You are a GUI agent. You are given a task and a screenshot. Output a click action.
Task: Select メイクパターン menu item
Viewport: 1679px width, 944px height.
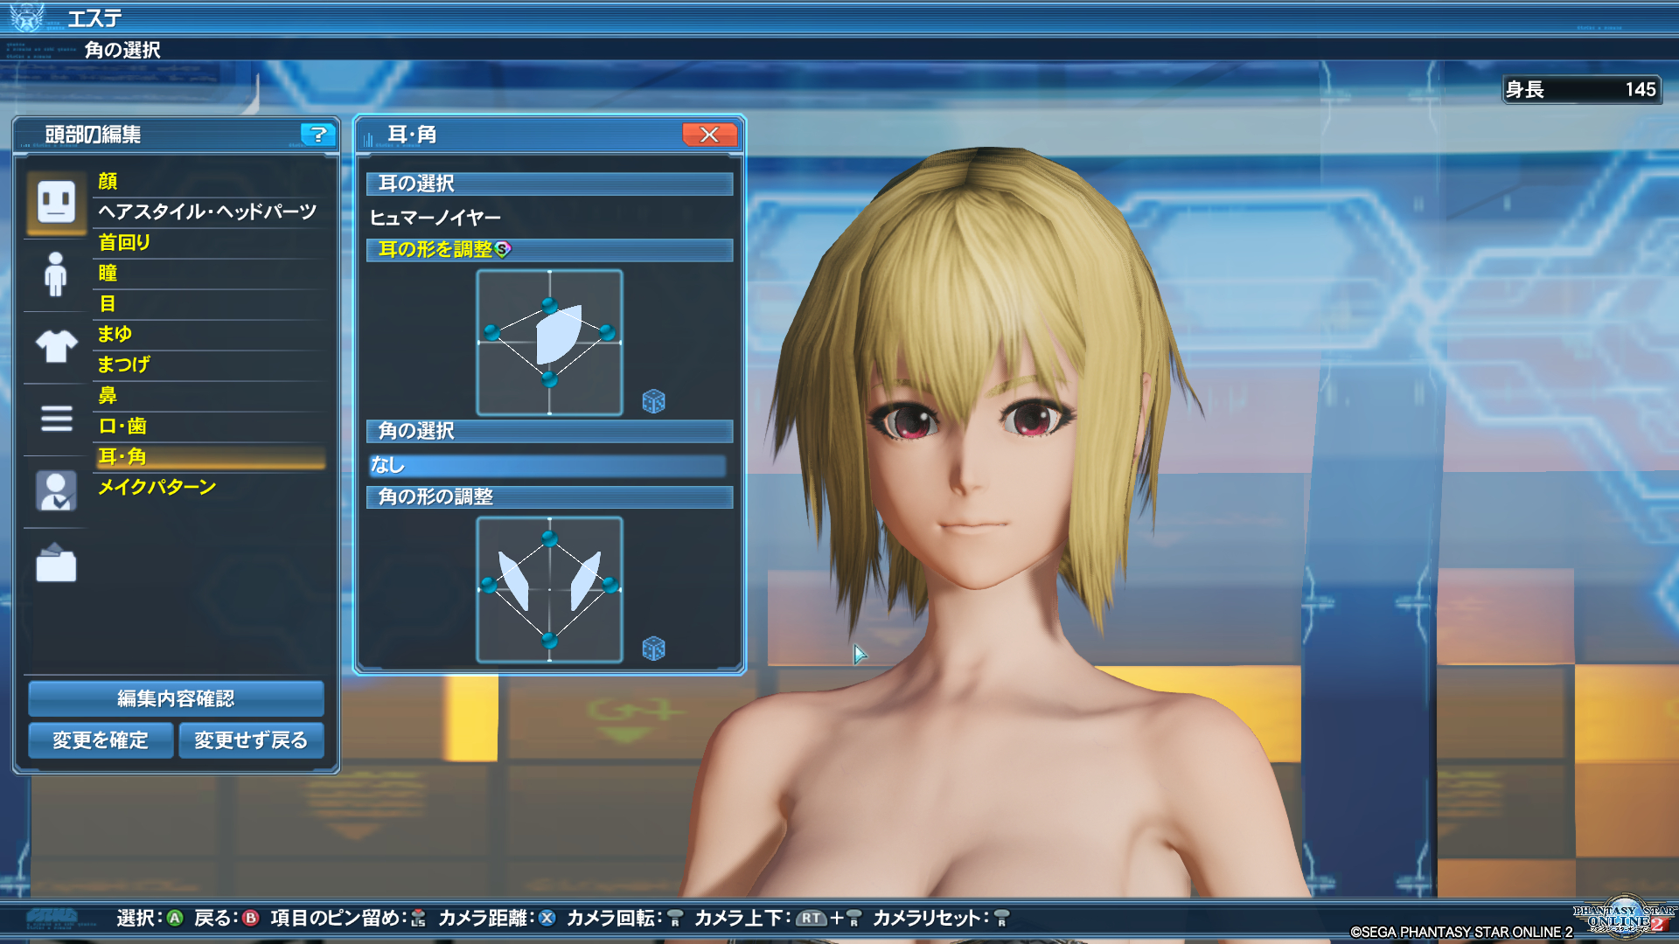pyautogui.click(x=157, y=487)
